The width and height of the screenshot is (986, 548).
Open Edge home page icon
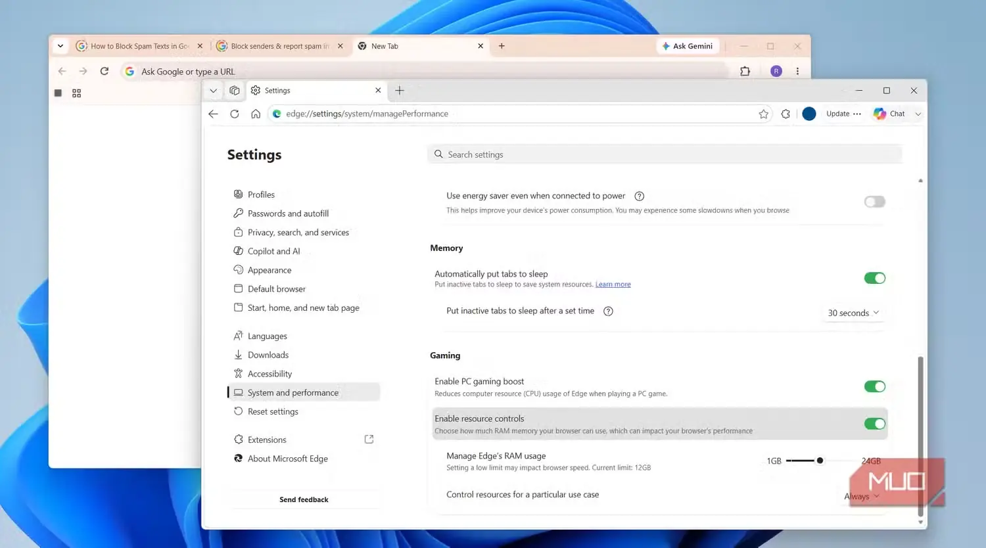coord(256,114)
